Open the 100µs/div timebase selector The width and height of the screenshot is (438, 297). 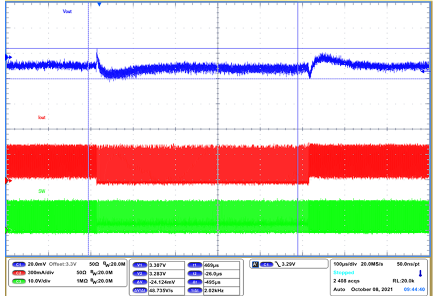click(344, 264)
